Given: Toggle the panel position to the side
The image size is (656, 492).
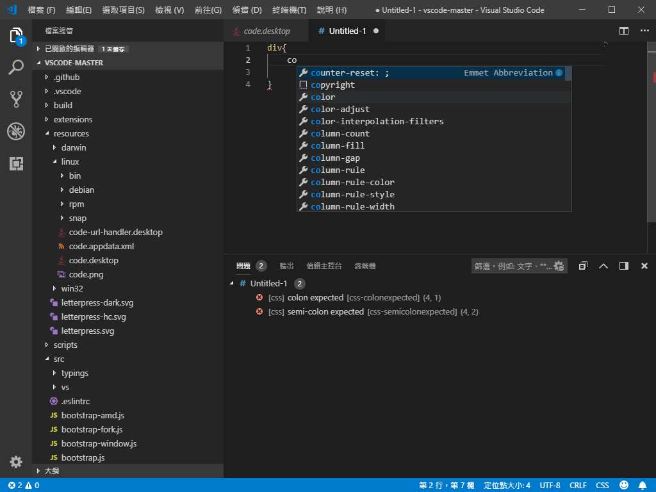Looking at the screenshot, I should 624,266.
